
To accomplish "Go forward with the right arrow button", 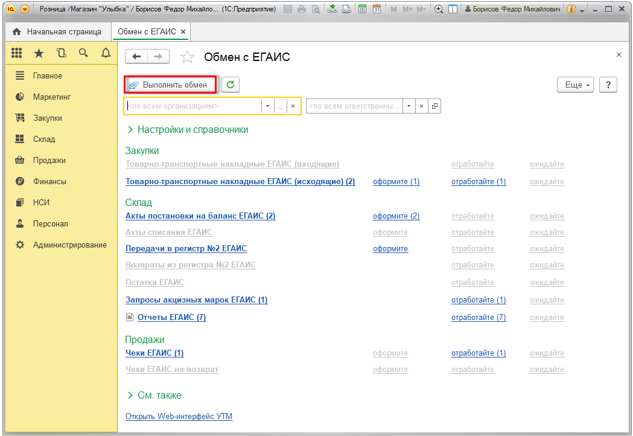I will [x=158, y=57].
